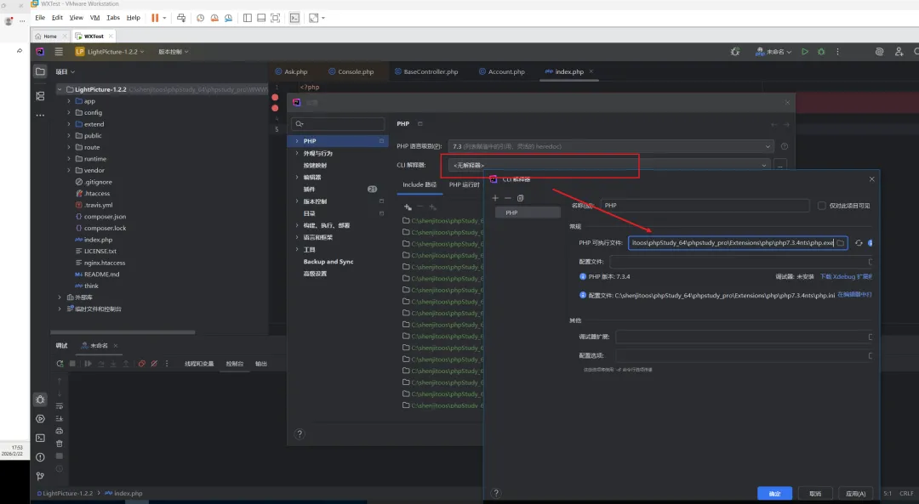Open the Terminal tool window icon
919x504 pixels.
tap(40, 438)
